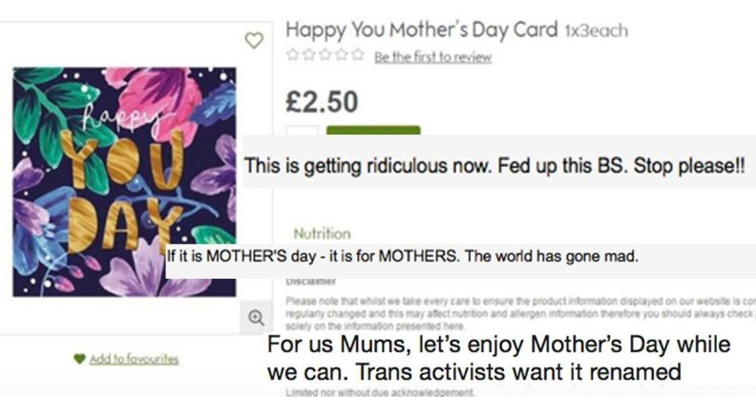Click the magnifier zoom icon below the card image
This screenshot has height=397, width=756.
[255, 317]
